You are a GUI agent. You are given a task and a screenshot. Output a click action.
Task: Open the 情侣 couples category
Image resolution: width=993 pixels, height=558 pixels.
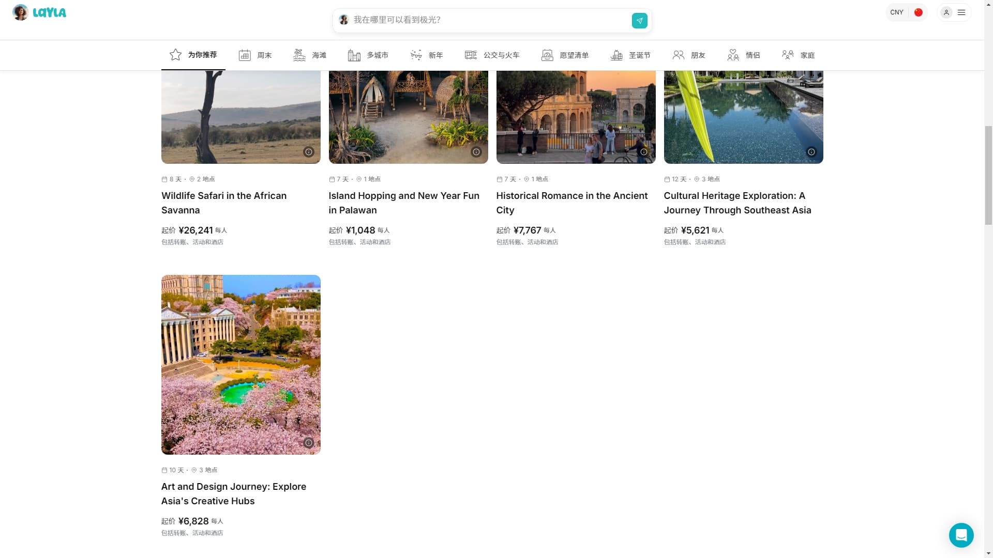point(744,55)
